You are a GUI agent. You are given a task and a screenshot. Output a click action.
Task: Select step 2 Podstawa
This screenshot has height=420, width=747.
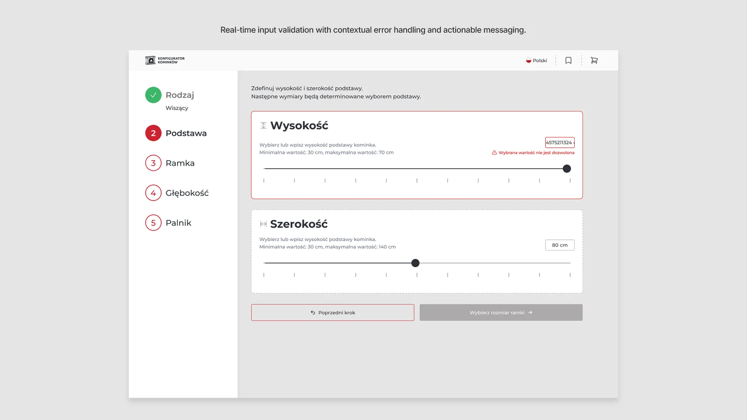coord(186,133)
